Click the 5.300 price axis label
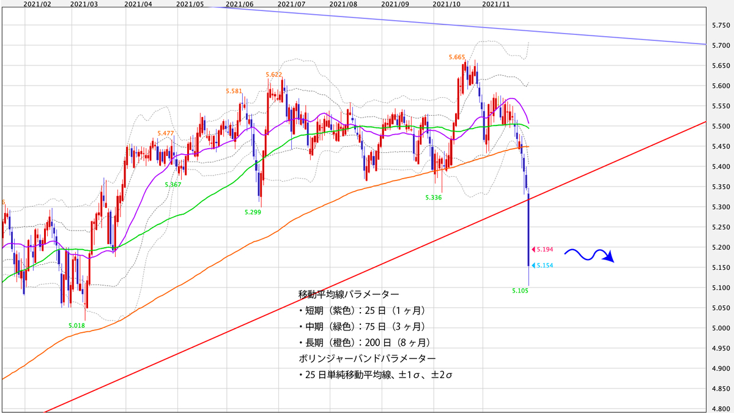734x413 pixels. click(721, 207)
